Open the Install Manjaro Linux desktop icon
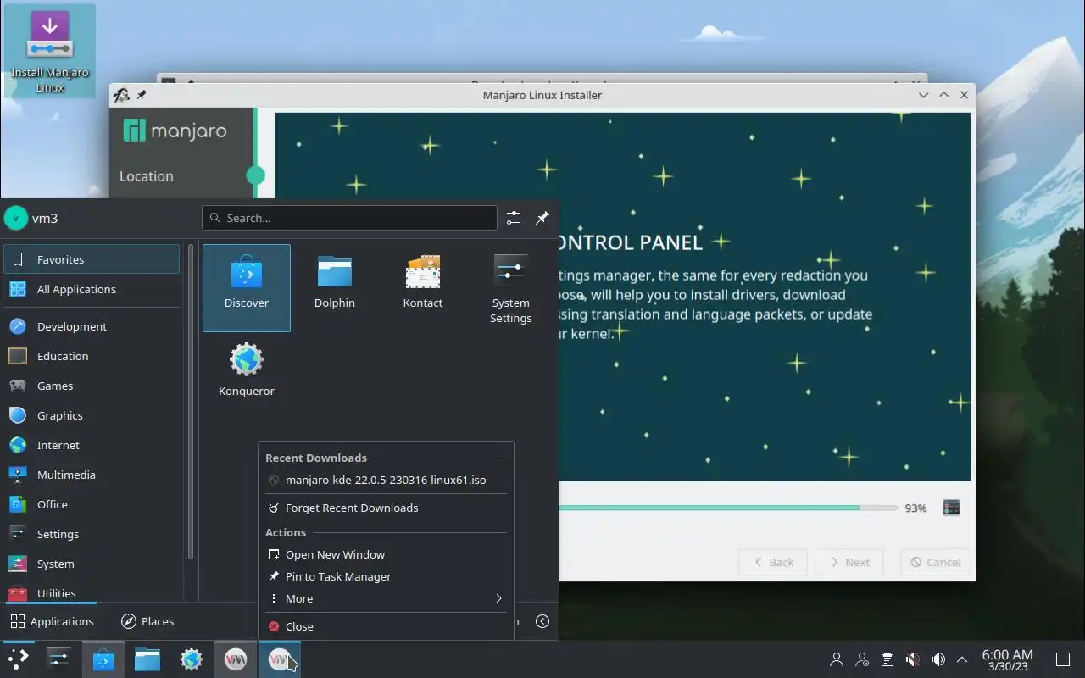 click(x=49, y=50)
